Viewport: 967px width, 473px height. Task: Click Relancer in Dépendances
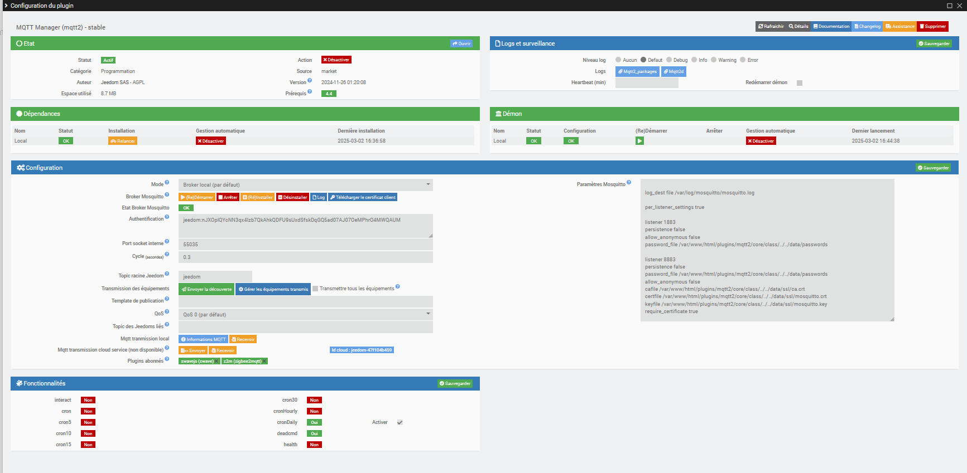[x=123, y=141]
